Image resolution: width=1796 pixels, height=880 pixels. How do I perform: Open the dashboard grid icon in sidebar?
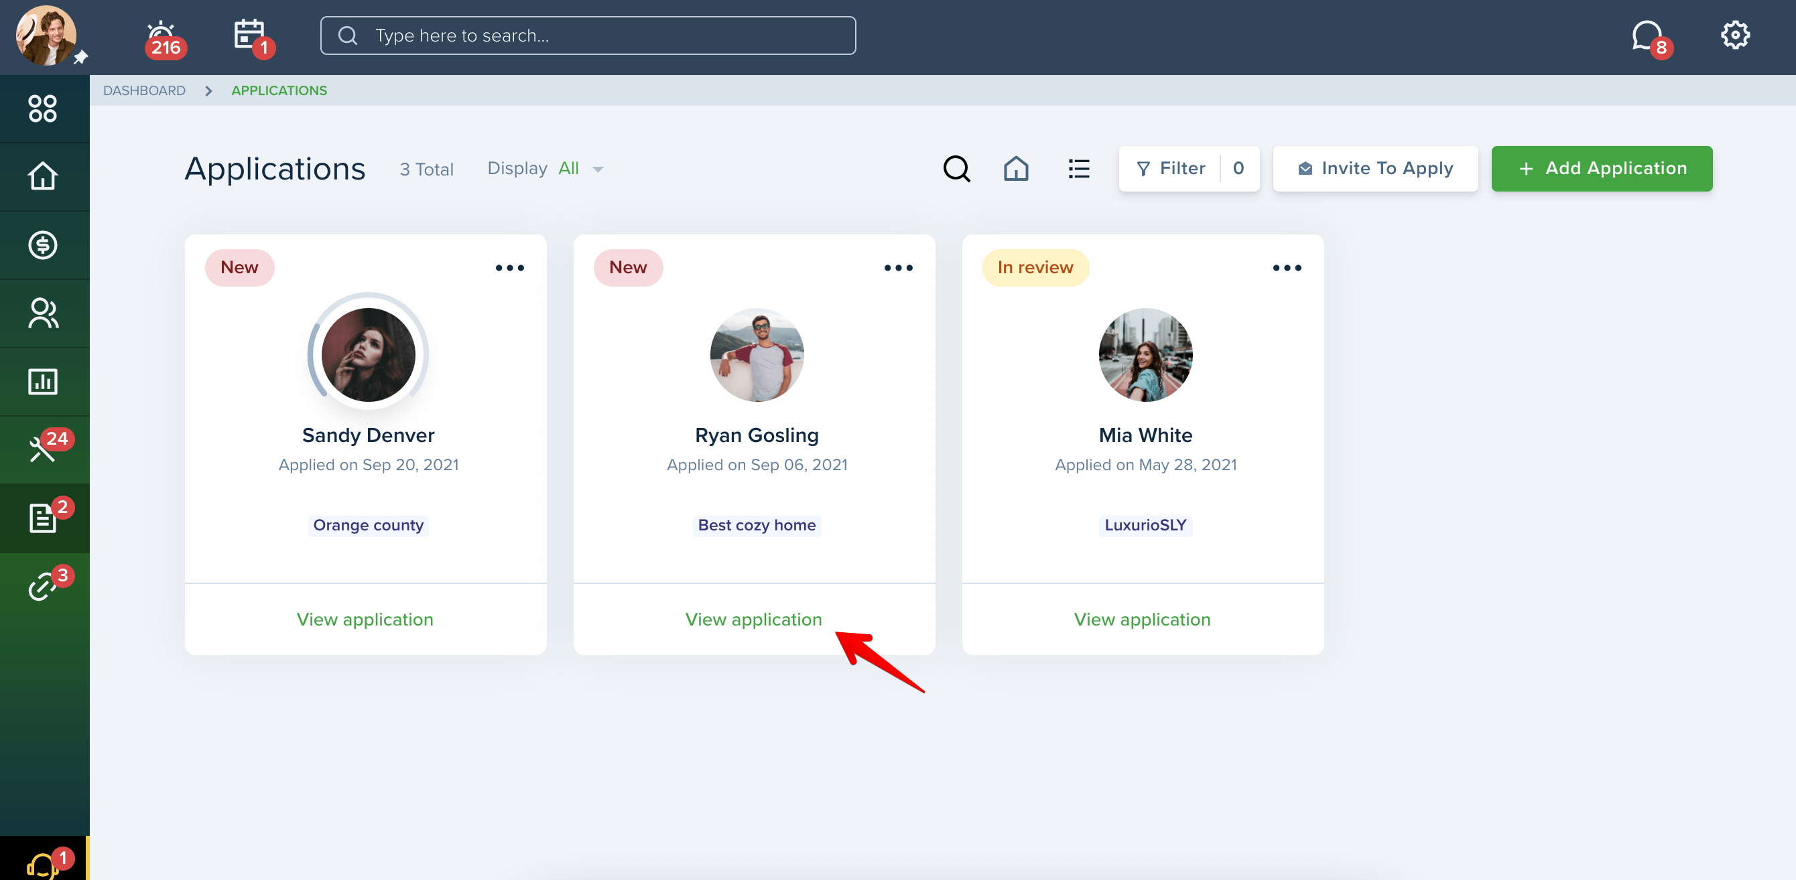point(42,108)
